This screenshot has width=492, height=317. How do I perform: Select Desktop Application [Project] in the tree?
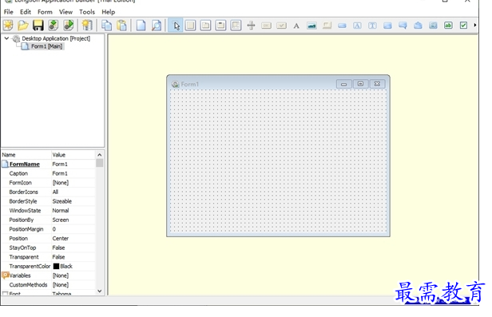(56, 38)
